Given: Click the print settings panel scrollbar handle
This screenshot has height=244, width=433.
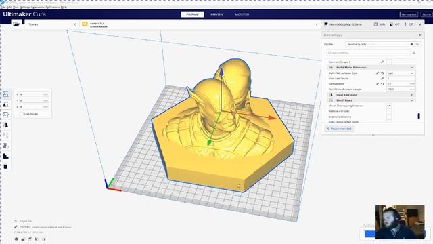Looking at the screenshot, I should click(419, 116).
